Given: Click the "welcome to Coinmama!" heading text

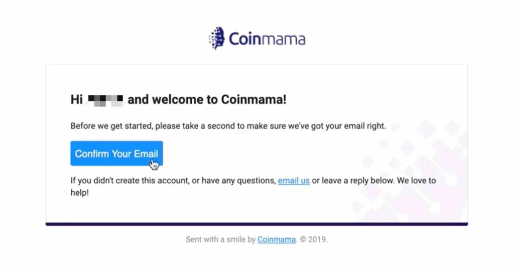Looking at the screenshot, I should tap(207, 99).
